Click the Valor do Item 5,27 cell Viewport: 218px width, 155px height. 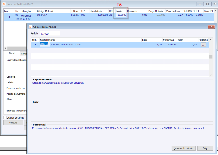(x=180, y=15)
